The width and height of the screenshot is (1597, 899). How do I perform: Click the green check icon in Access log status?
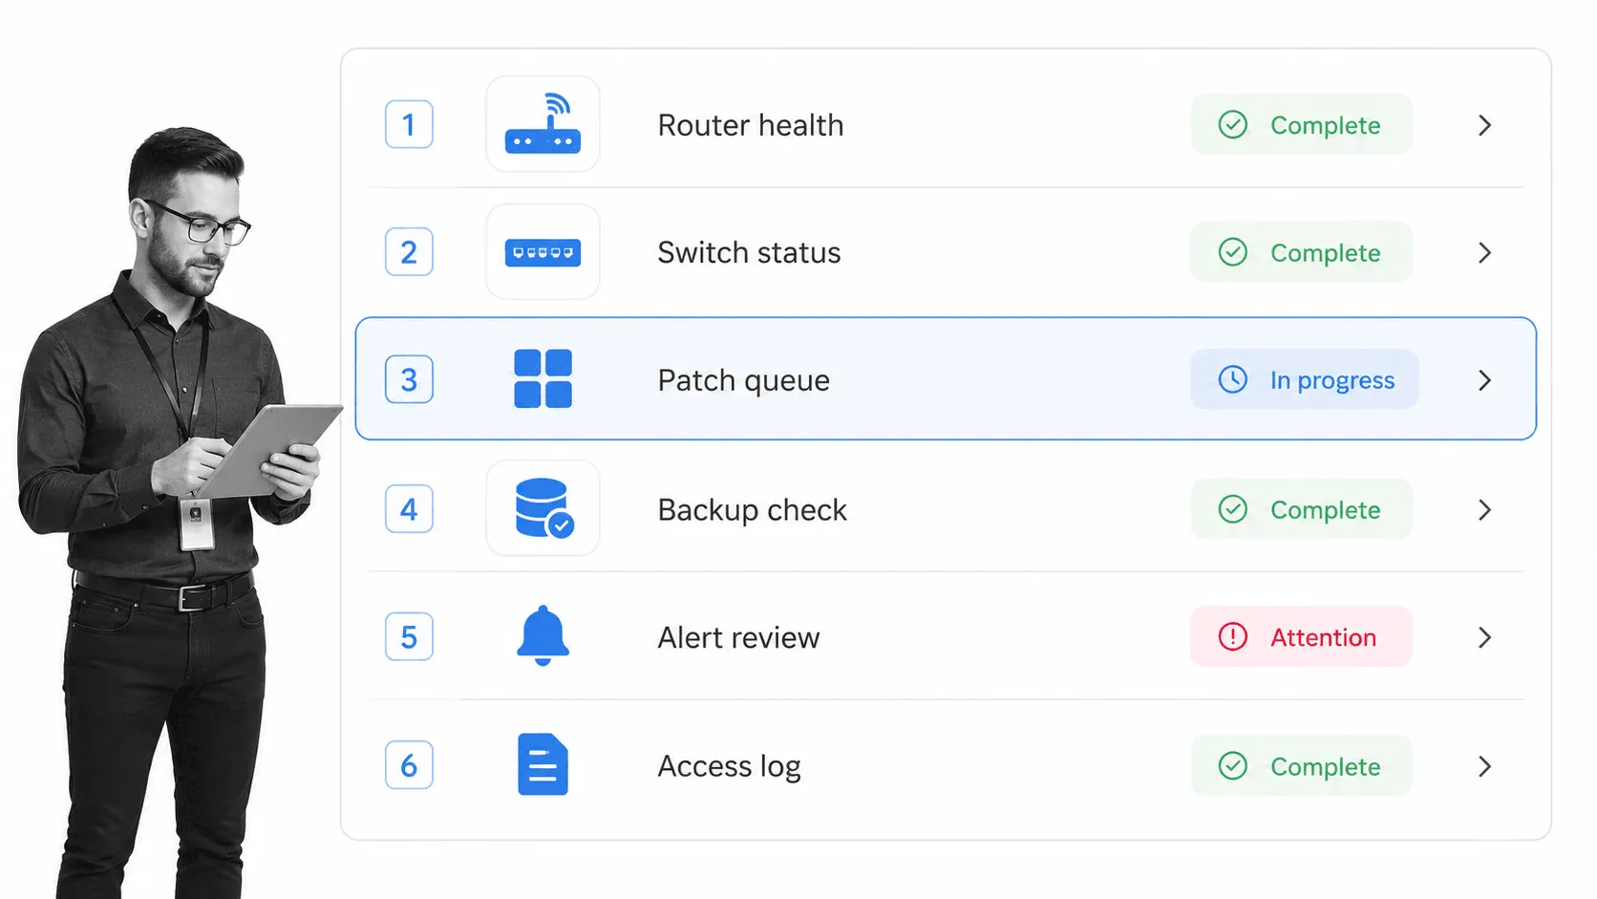1233,765
